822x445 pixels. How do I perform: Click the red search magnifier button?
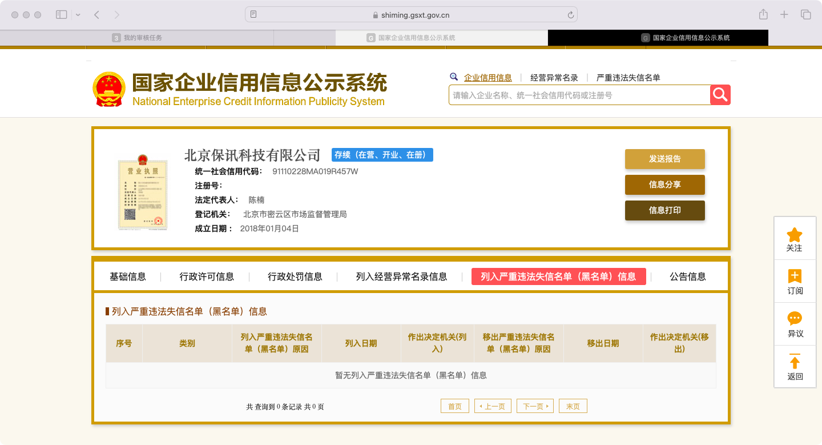point(720,95)
